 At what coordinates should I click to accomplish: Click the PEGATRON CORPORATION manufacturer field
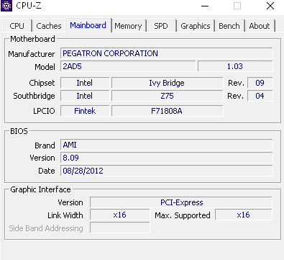tap(167, 53)
